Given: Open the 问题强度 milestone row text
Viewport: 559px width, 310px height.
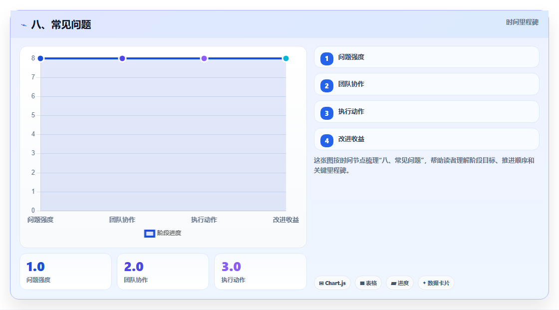Looking at the screenshot, I should pyautogui.click(x=351, y=57).
